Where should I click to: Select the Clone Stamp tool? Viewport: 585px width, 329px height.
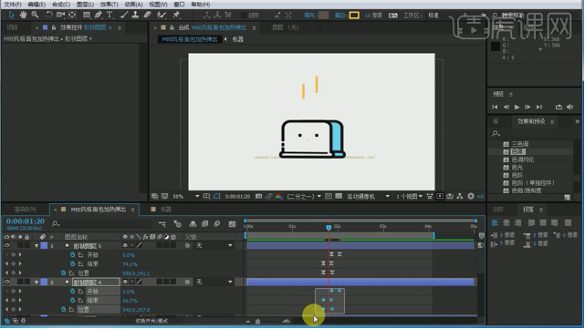(x=135, y=15)
